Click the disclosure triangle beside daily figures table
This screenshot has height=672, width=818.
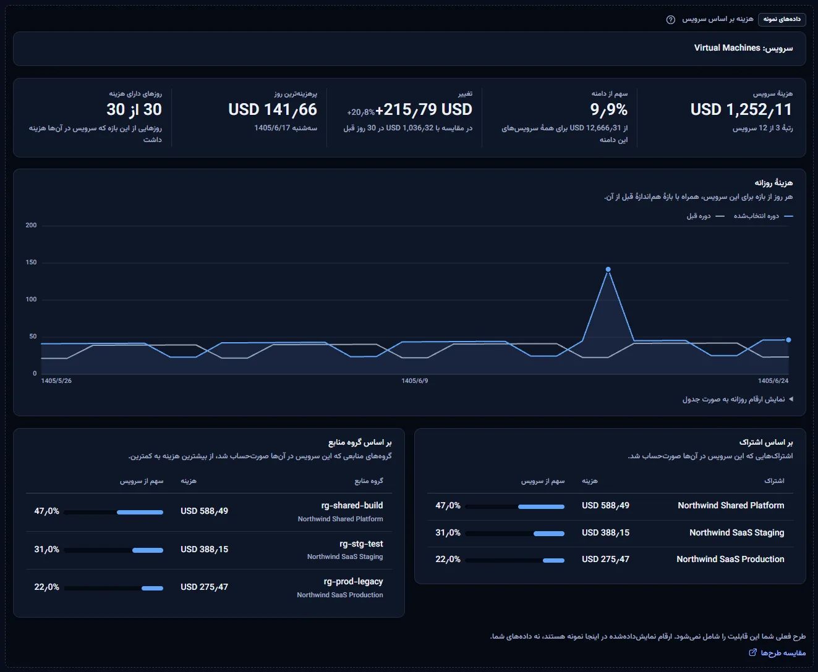(x=791, y=400)
